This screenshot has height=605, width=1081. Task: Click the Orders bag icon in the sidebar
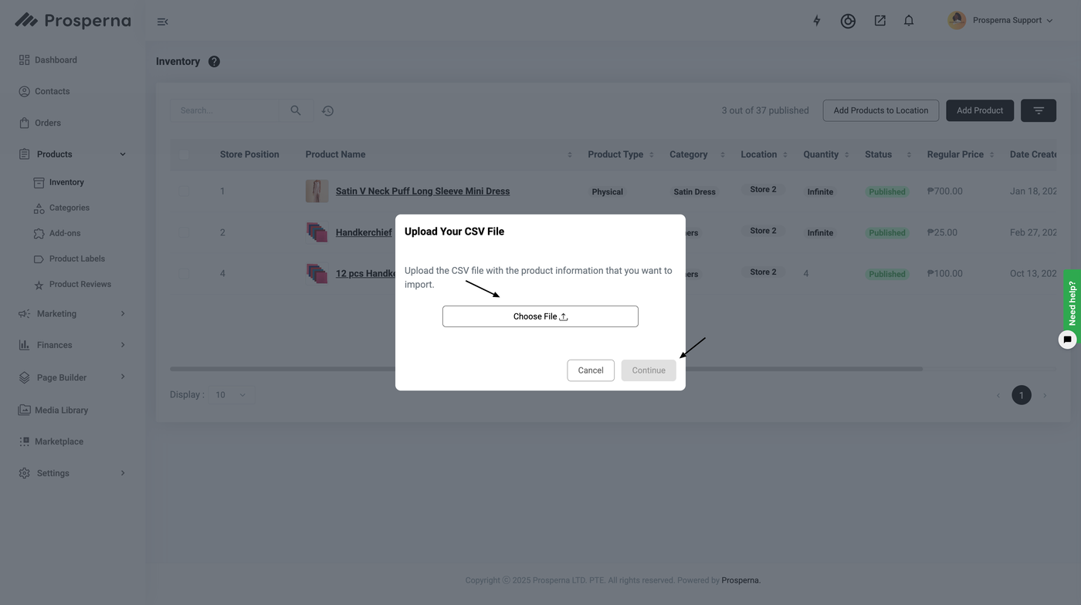[x=24, y=123]
